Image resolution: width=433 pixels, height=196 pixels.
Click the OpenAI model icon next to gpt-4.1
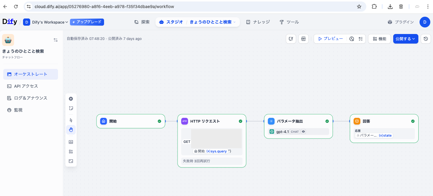tap(272, 132)
